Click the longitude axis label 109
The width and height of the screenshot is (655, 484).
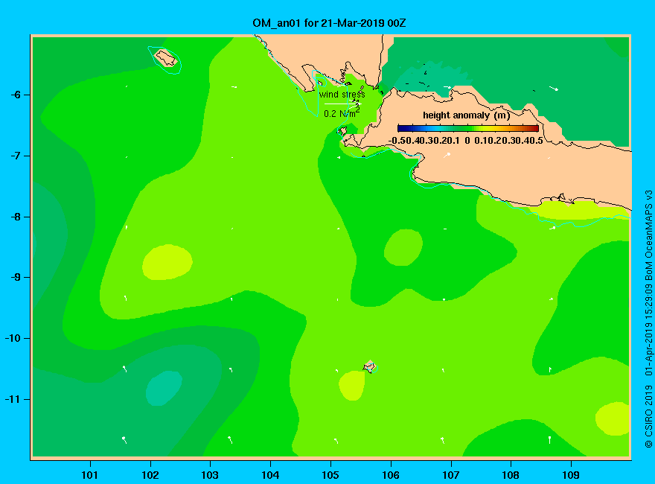(x=571, y=475)
